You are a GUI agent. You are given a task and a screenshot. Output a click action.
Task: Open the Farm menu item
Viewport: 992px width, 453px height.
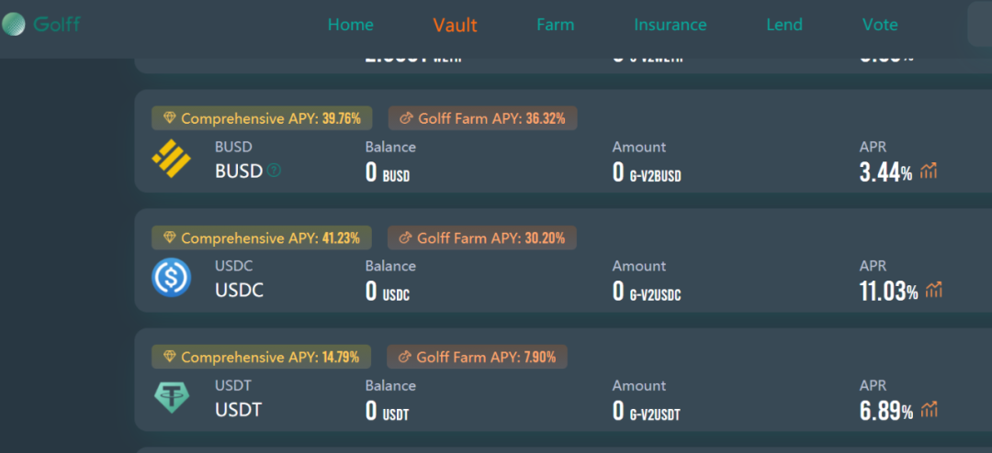pyautogui.click(x=556, y=25)
